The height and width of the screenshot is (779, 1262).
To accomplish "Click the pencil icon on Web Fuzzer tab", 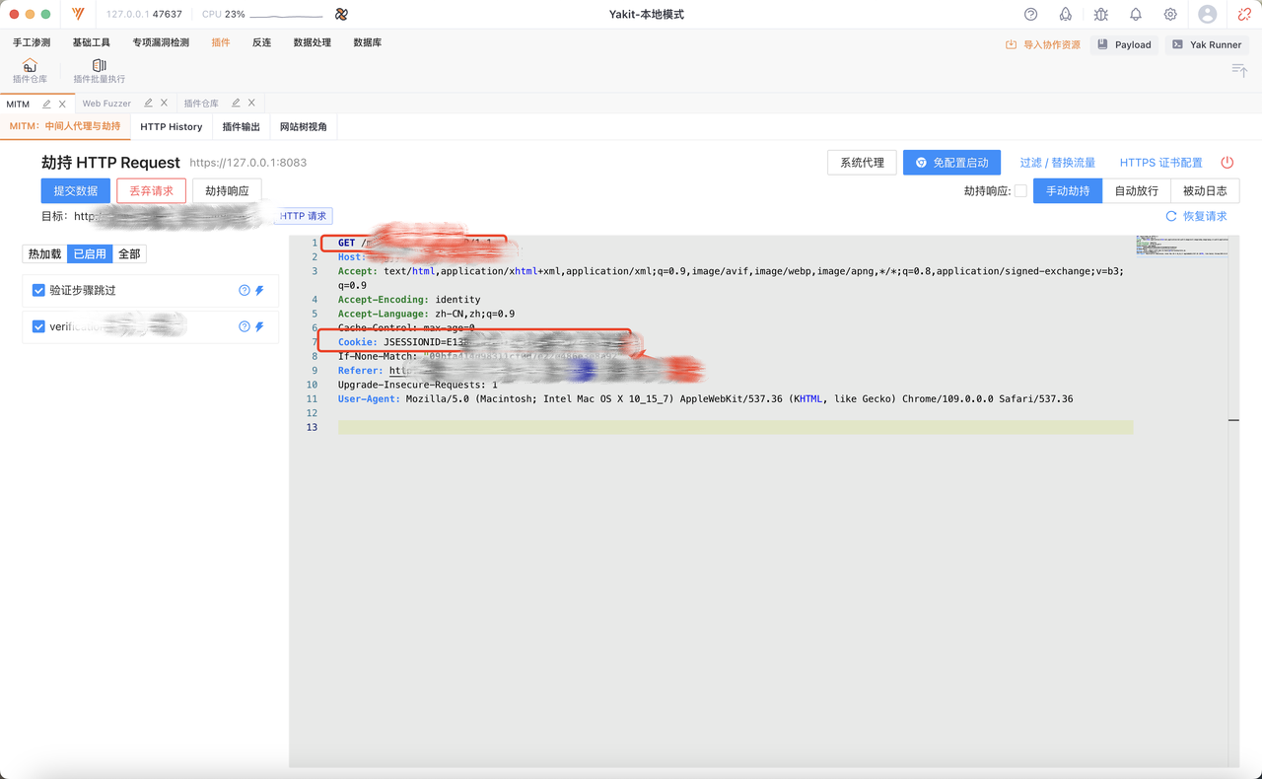I will click(148, 104).
